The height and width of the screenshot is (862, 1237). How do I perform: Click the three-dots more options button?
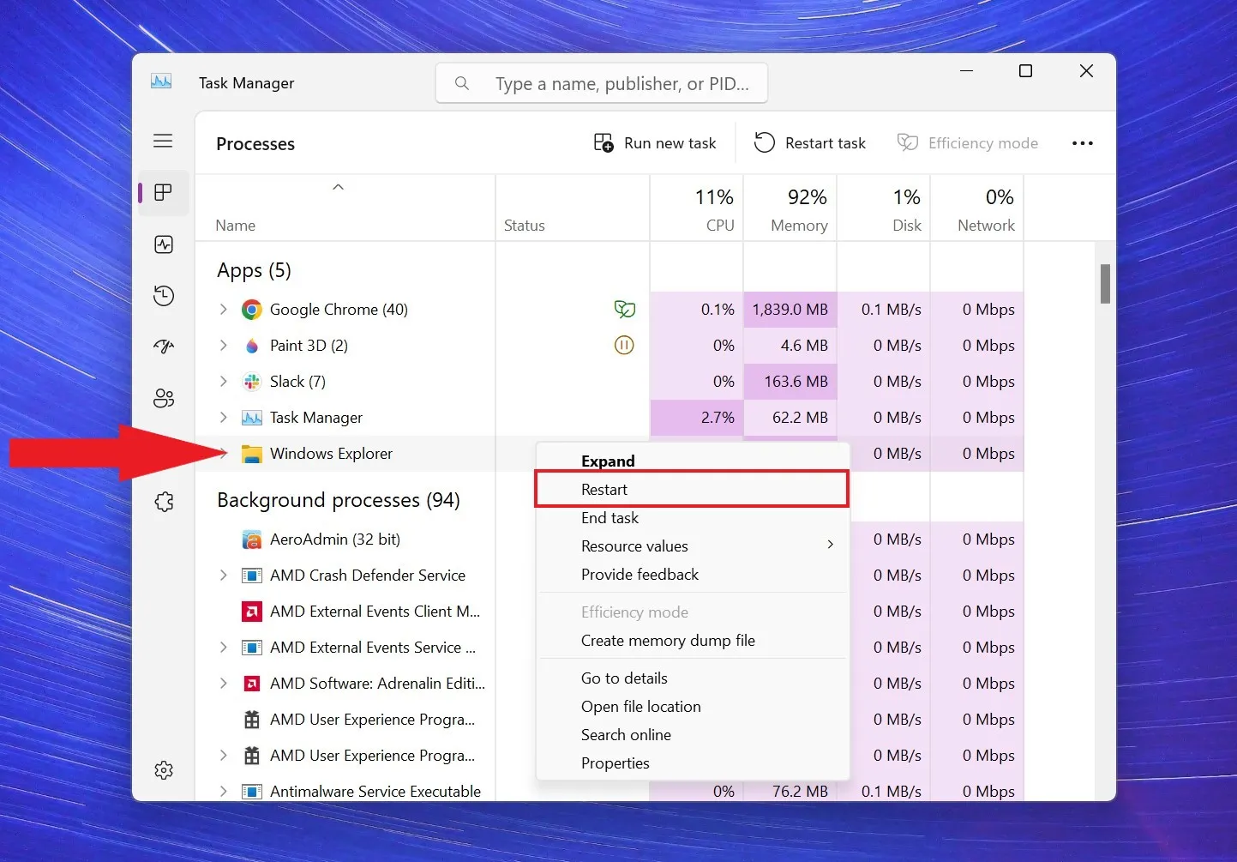tap(1082, 143)
